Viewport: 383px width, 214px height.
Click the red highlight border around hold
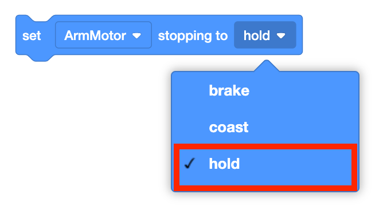coord(265,146)
